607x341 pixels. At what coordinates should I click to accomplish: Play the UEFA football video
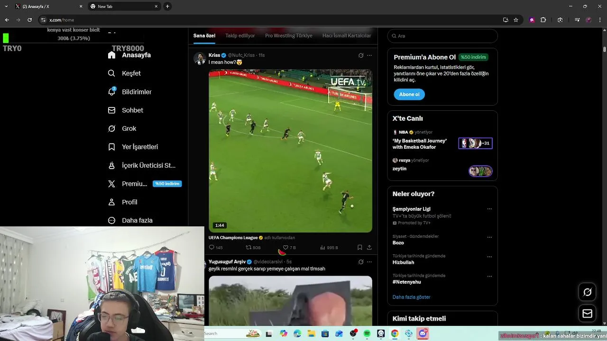pyautogui.click(x=290, y=151)
